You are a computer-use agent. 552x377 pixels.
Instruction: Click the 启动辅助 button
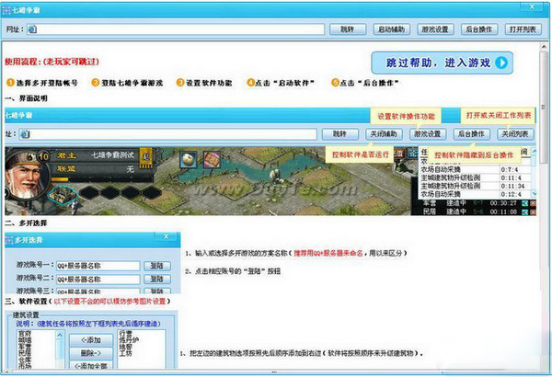pyautogui.click(x=392, y=29)
